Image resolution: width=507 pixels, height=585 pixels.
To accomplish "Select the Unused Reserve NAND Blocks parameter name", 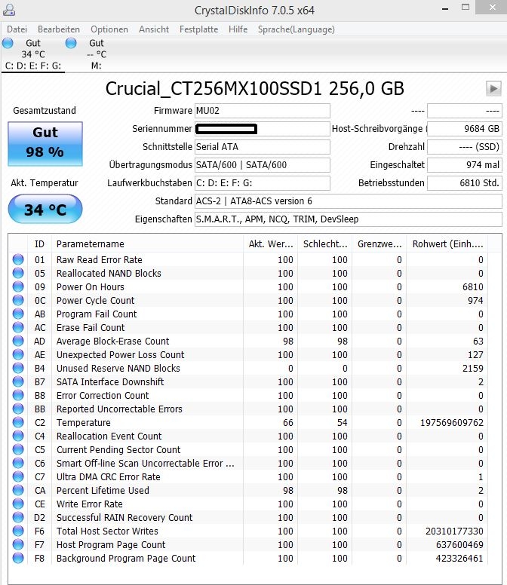I will click(118, 368).
